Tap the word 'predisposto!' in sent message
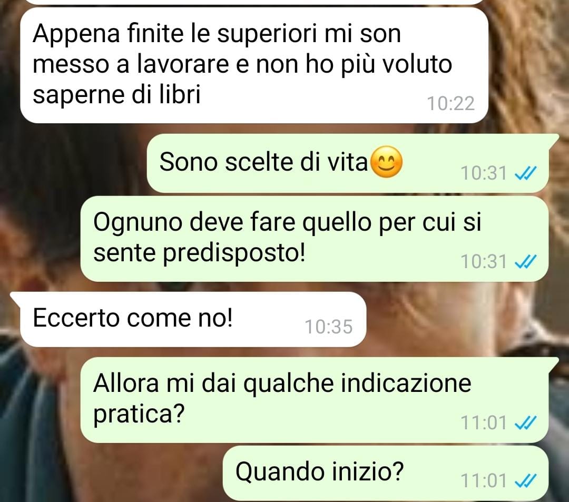Viewport: 569px width, 502px height. click(x=233, y=253)
